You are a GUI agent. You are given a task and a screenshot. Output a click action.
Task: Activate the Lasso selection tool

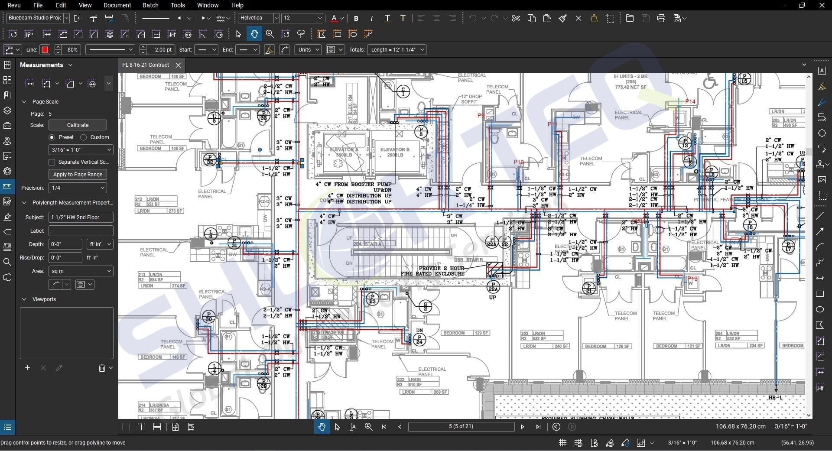click(301, 34)
